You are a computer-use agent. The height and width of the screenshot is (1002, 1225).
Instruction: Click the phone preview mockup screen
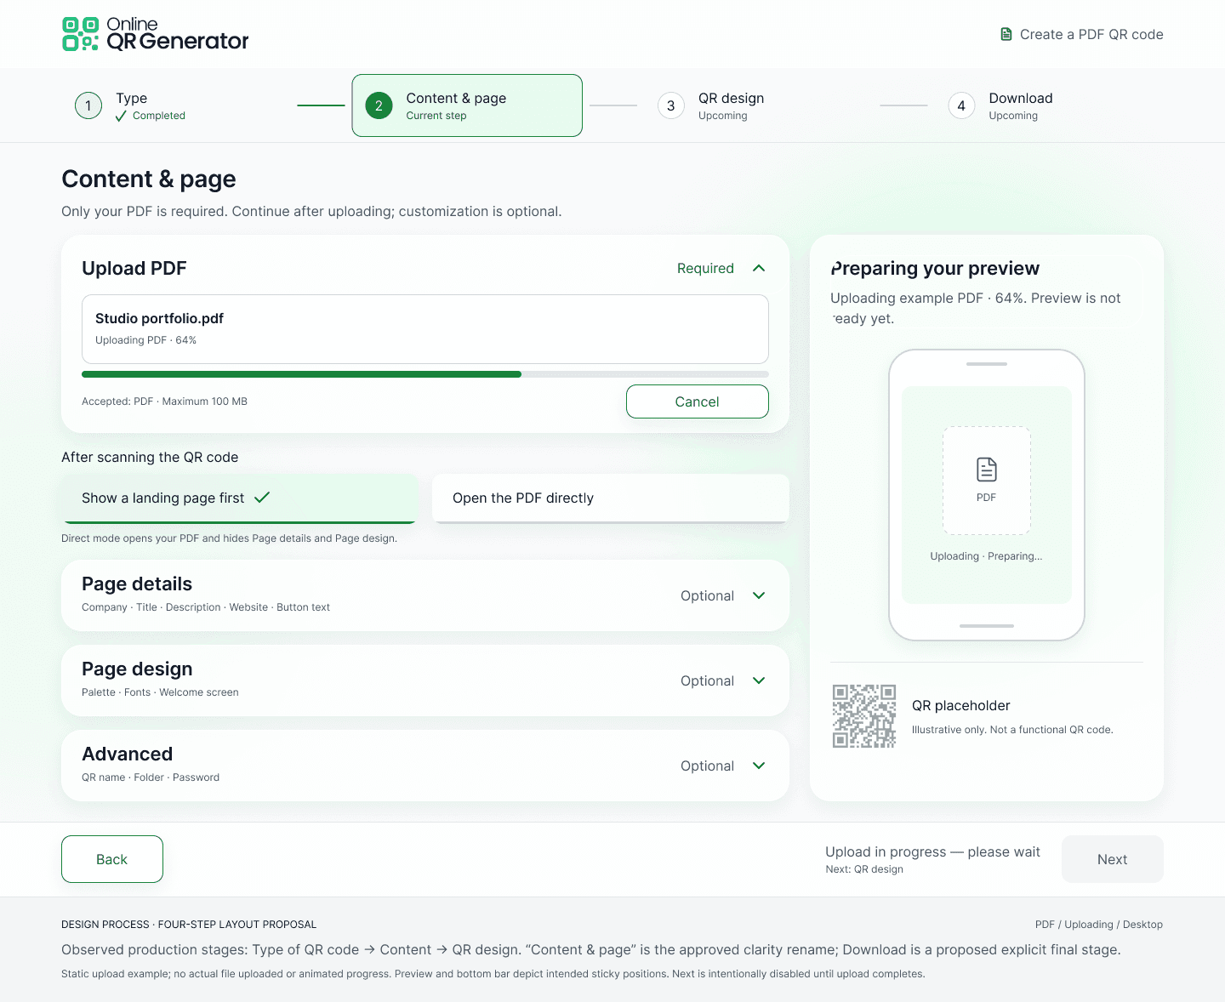tap(987, 495)
